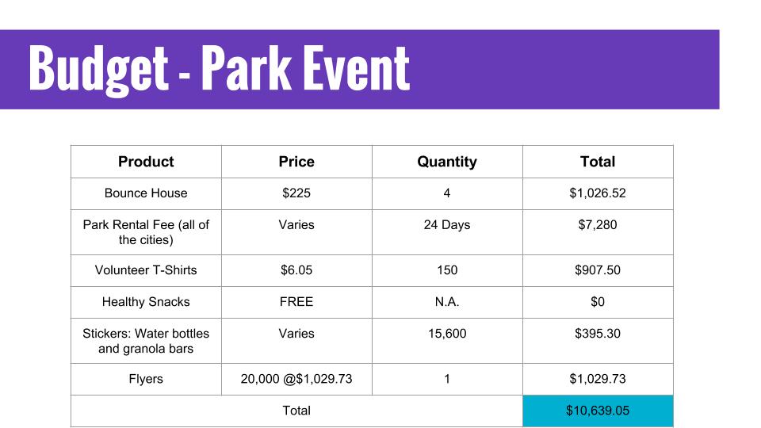Click the $7,280 total cell

click(x=598, y=225)
